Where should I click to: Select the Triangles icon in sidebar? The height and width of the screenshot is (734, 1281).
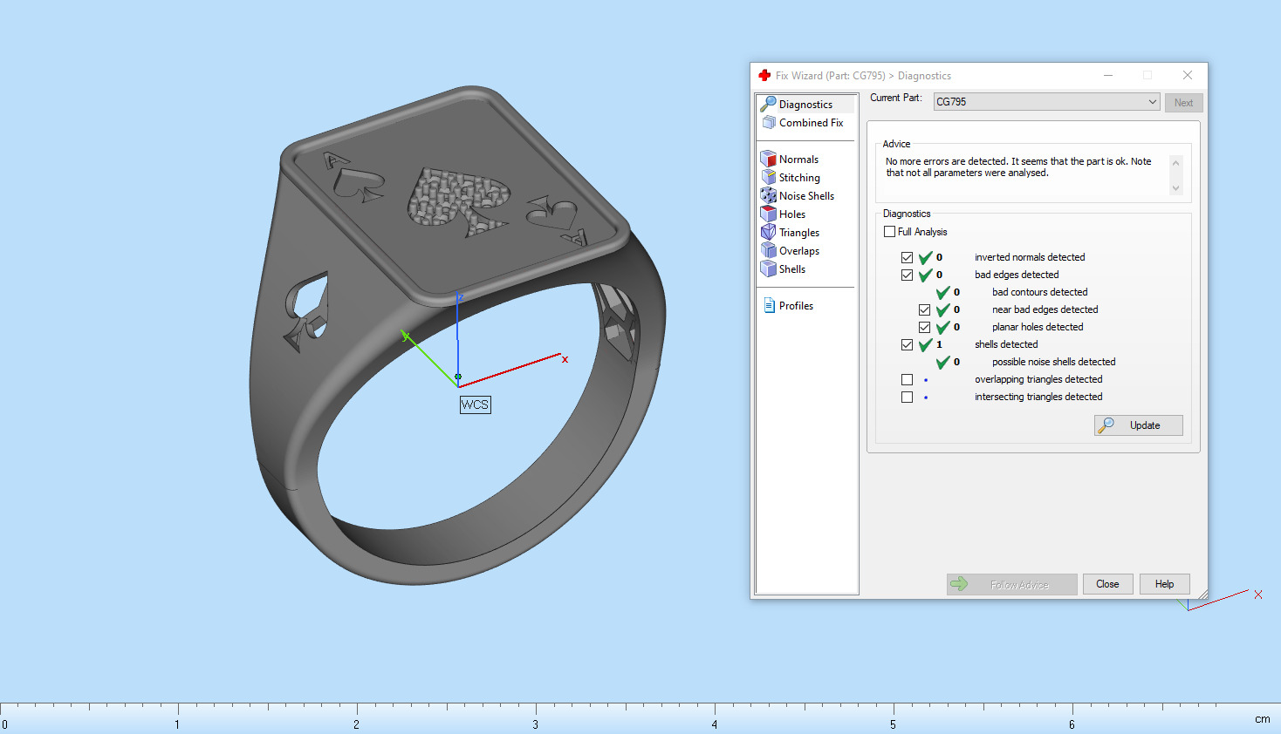coord(768,232)
